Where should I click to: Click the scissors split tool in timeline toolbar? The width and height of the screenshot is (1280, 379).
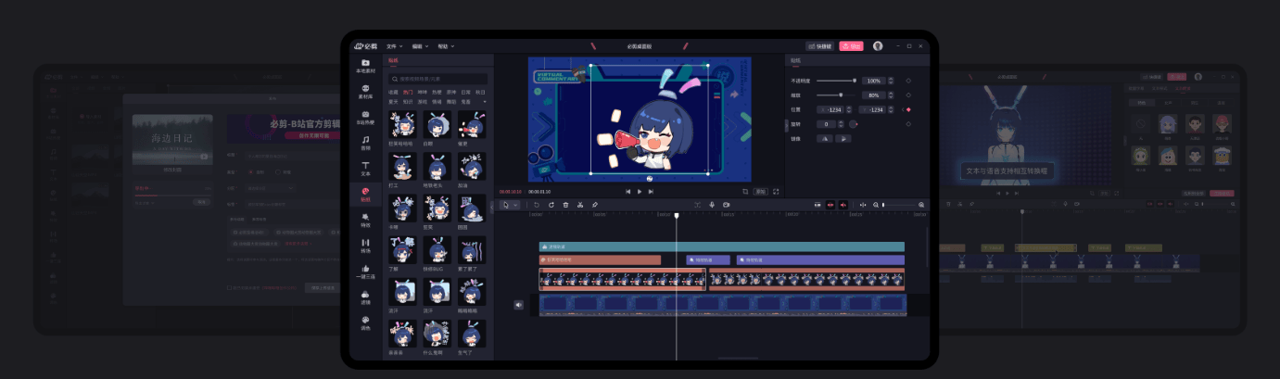pos(580,205)
